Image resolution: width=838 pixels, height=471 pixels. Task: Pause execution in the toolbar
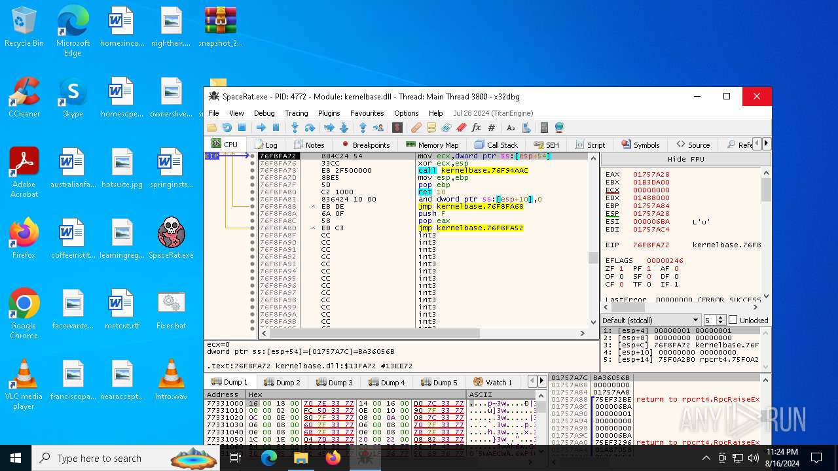(276, 128)
